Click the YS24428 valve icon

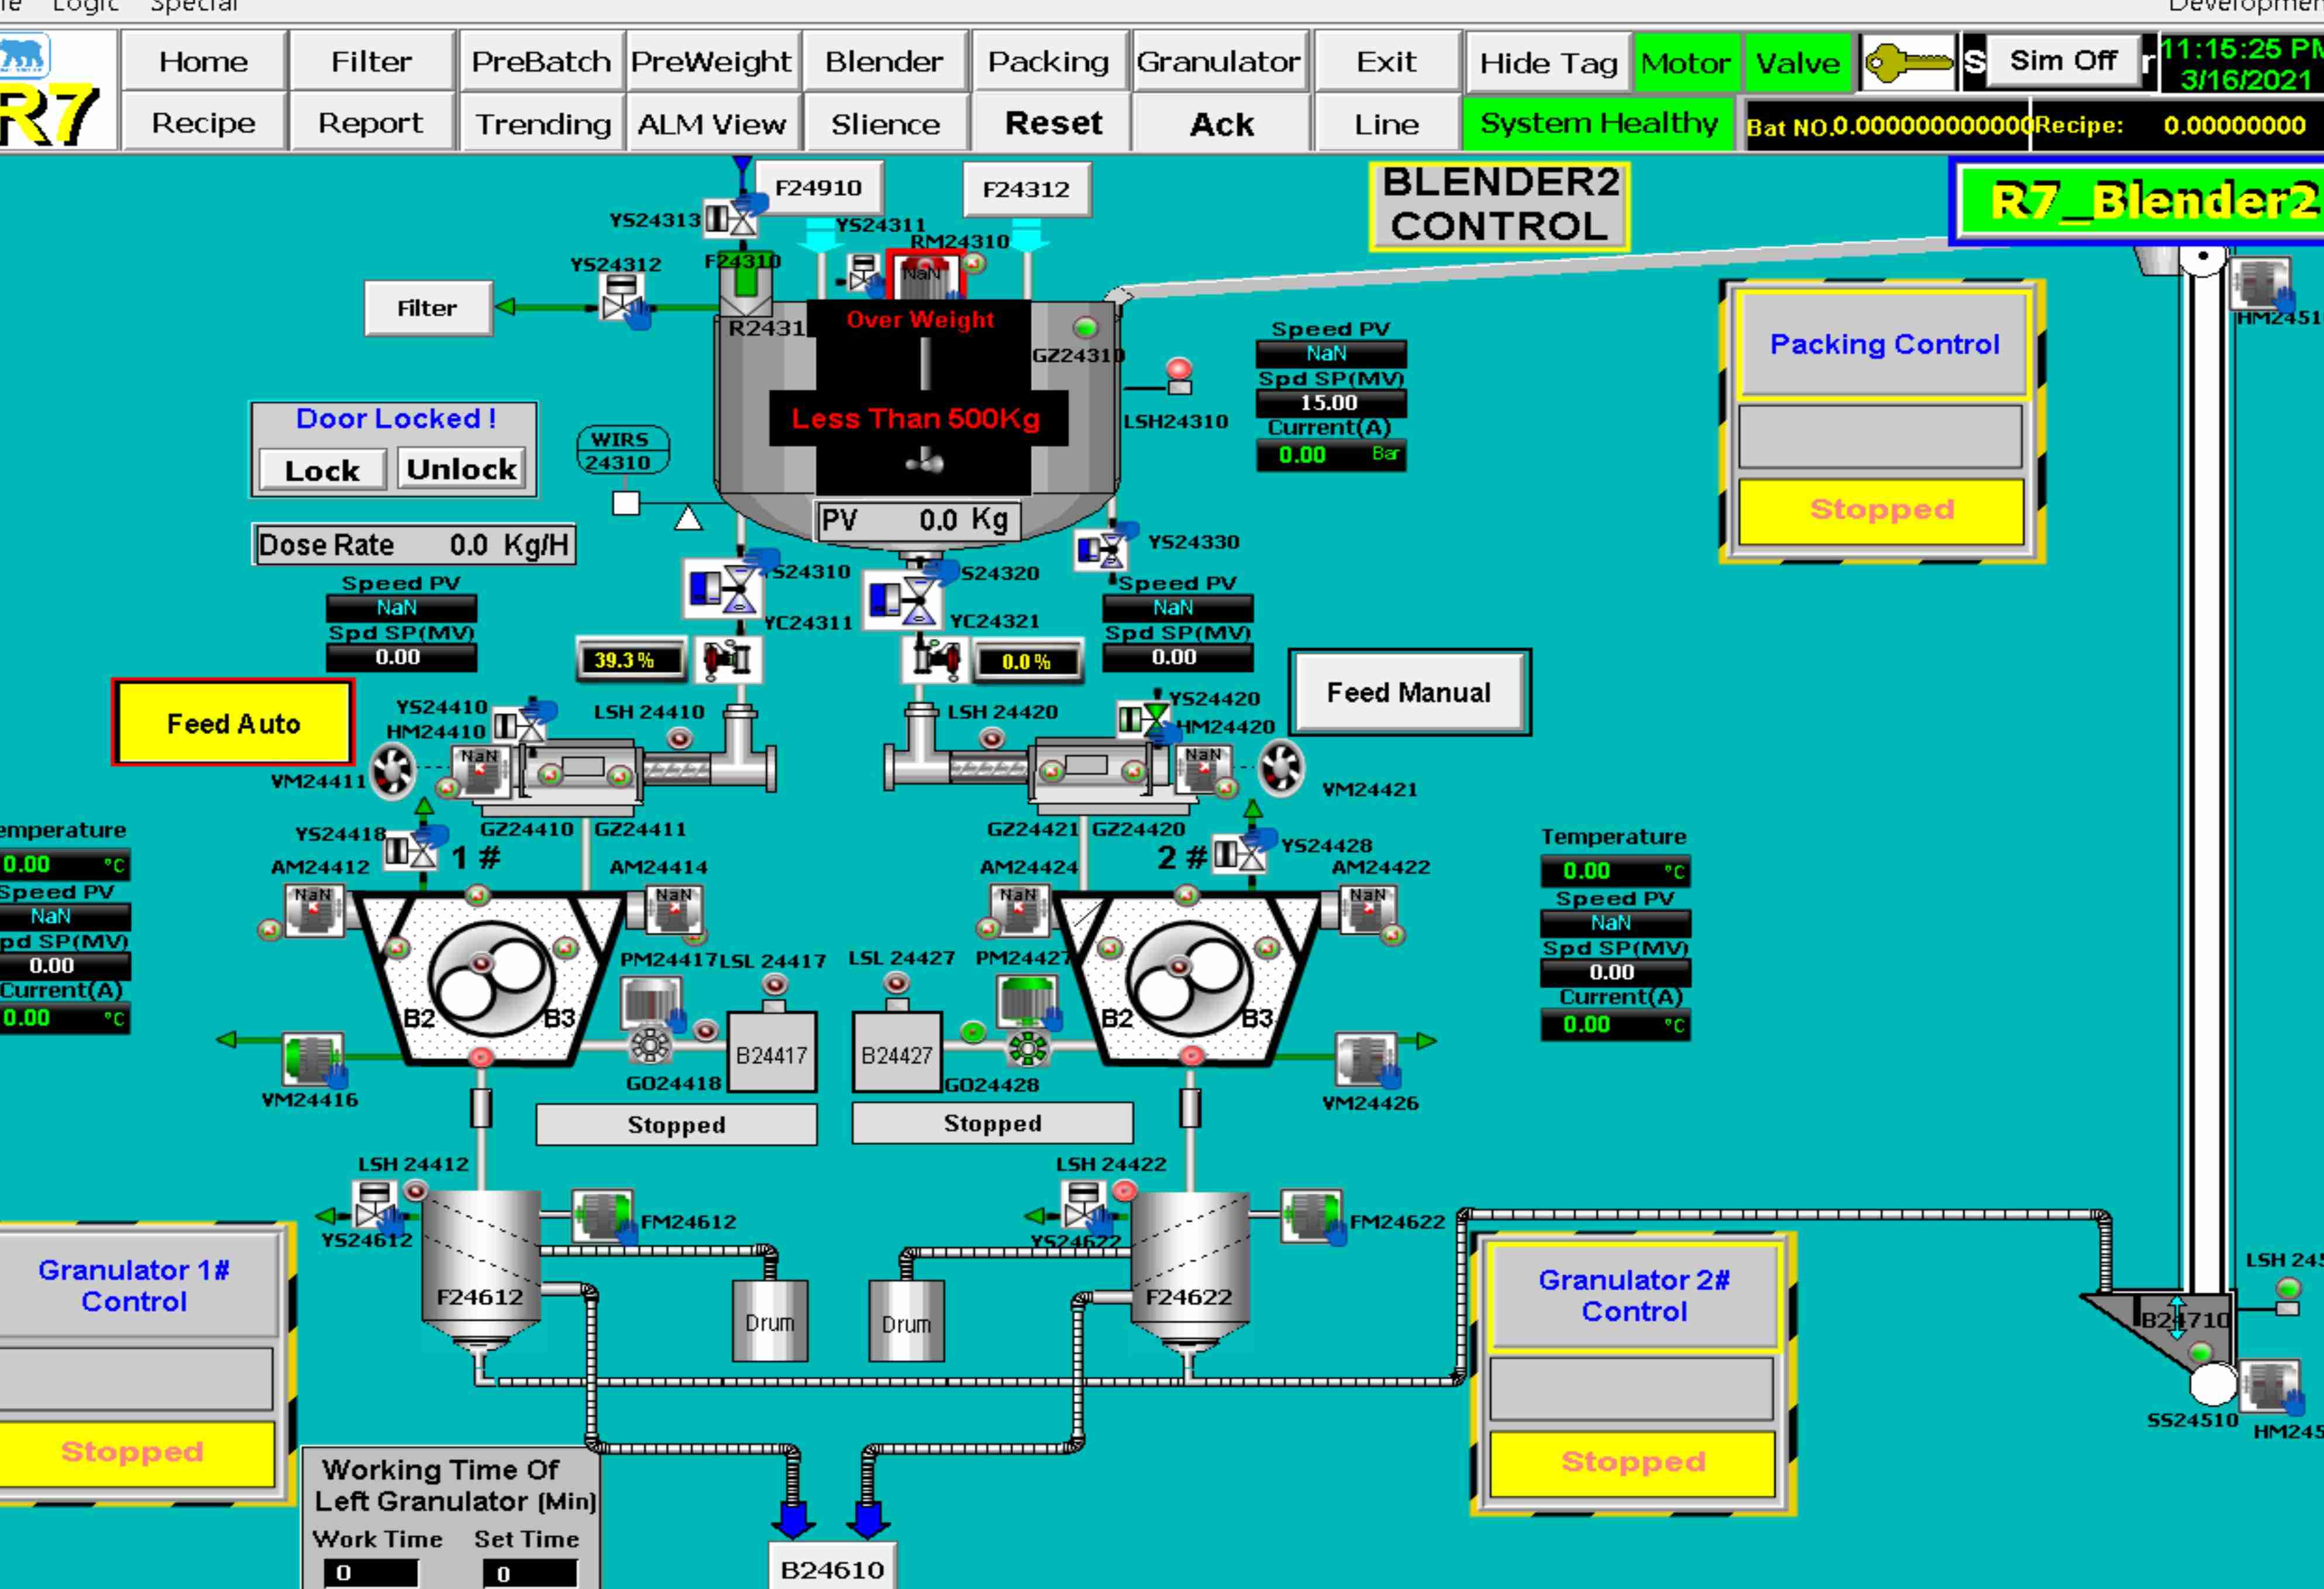[x=1239, y=855]
